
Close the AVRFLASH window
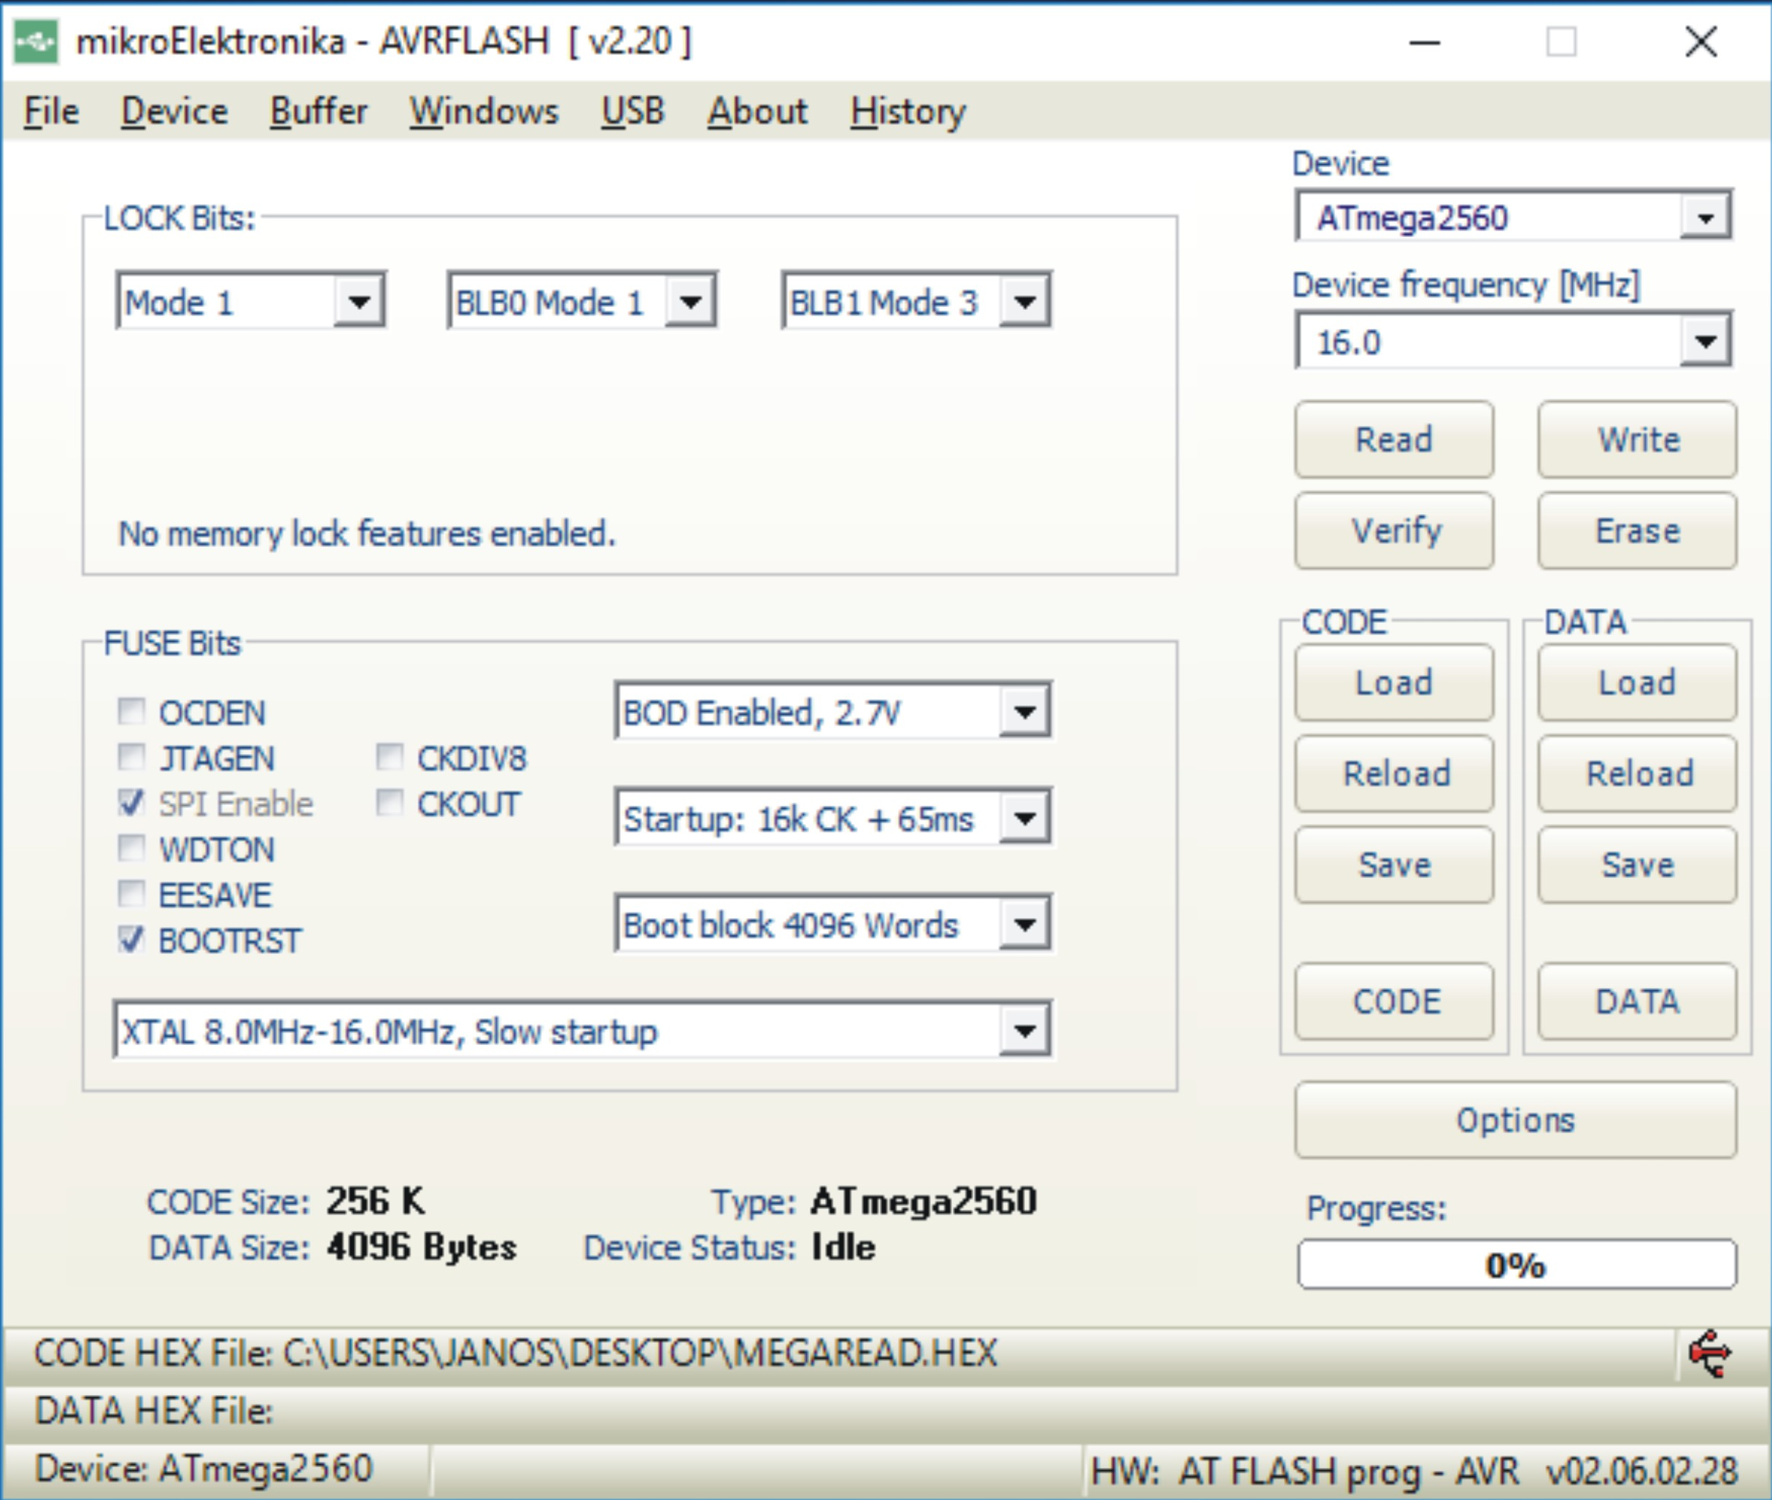(1701, 41)
